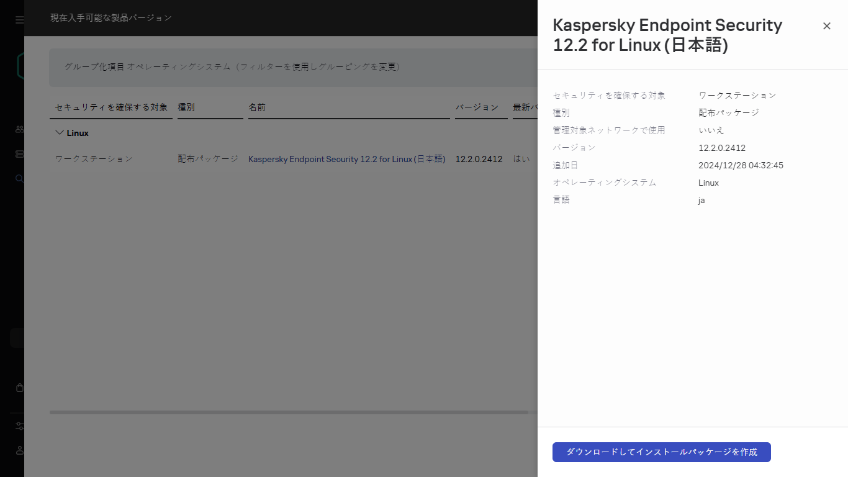Click ダウンロードしてインストールパッケージを作成 button
This screenshot has width=848, height=477.
pos(661,452)
